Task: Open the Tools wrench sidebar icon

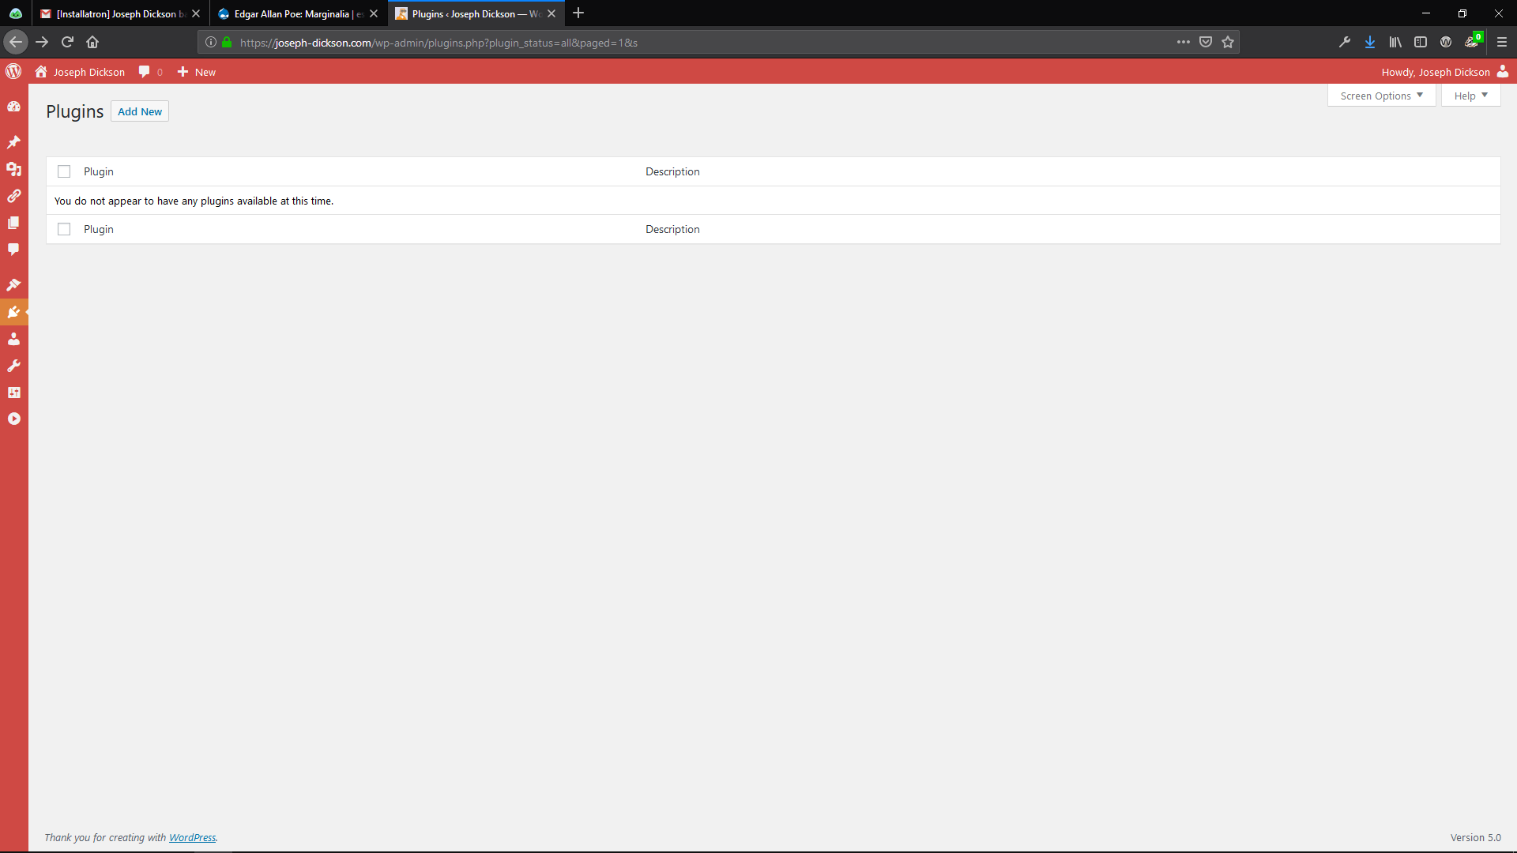Action: [x=13, y=366]
